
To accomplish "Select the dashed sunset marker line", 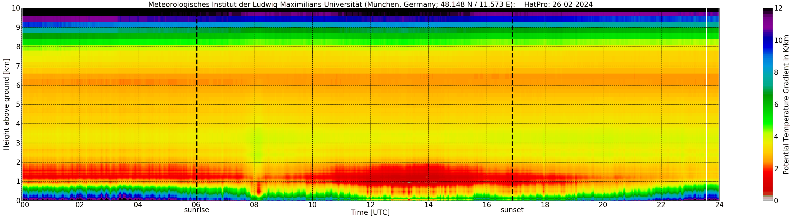I will pyautogui.click(x=512, y=104).
